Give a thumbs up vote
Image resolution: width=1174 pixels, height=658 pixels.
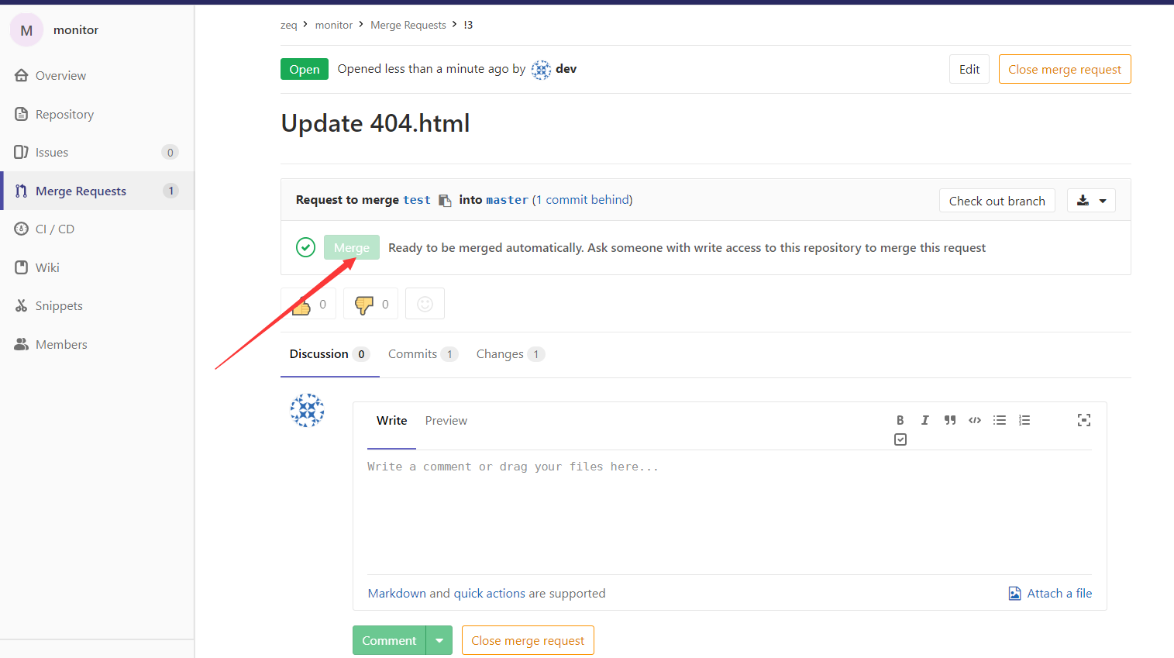[308, 304]
